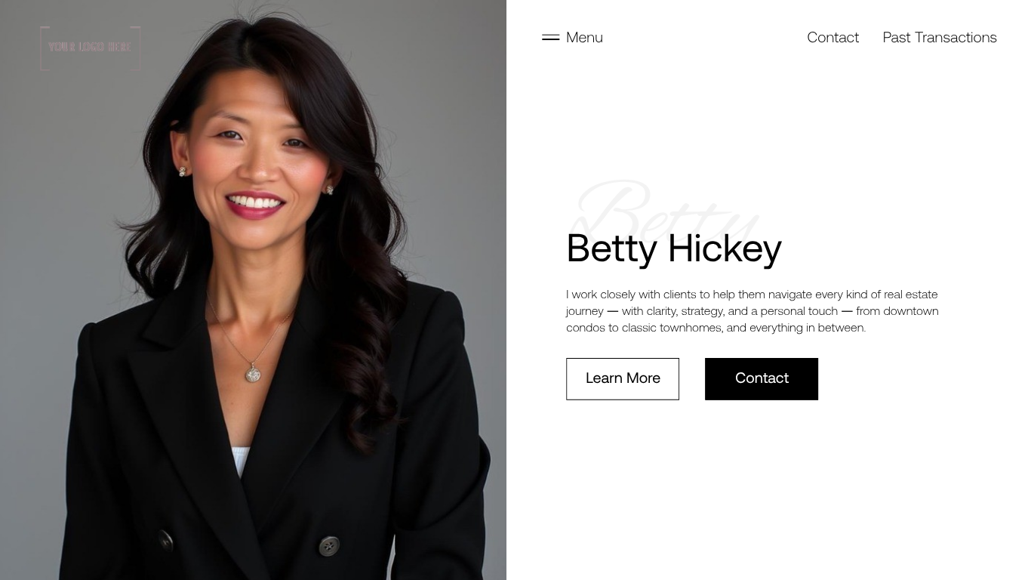Click the woman's smiling red lips

(x=255, y=205)
